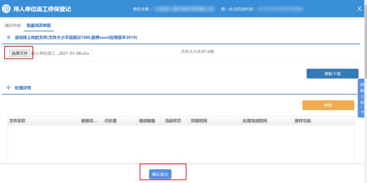Switch to the 减员申报 tab
Viewport: 367px width, 183px height.
pyautogui.click(x=13, y=25)
